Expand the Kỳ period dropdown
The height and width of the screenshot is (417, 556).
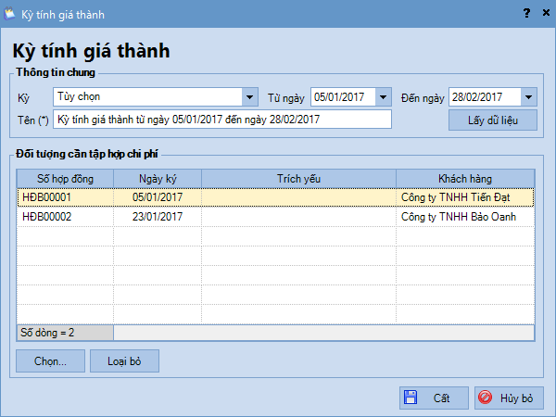click(249, 97)
